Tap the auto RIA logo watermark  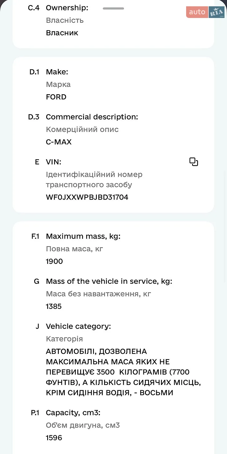click(205, 12)
